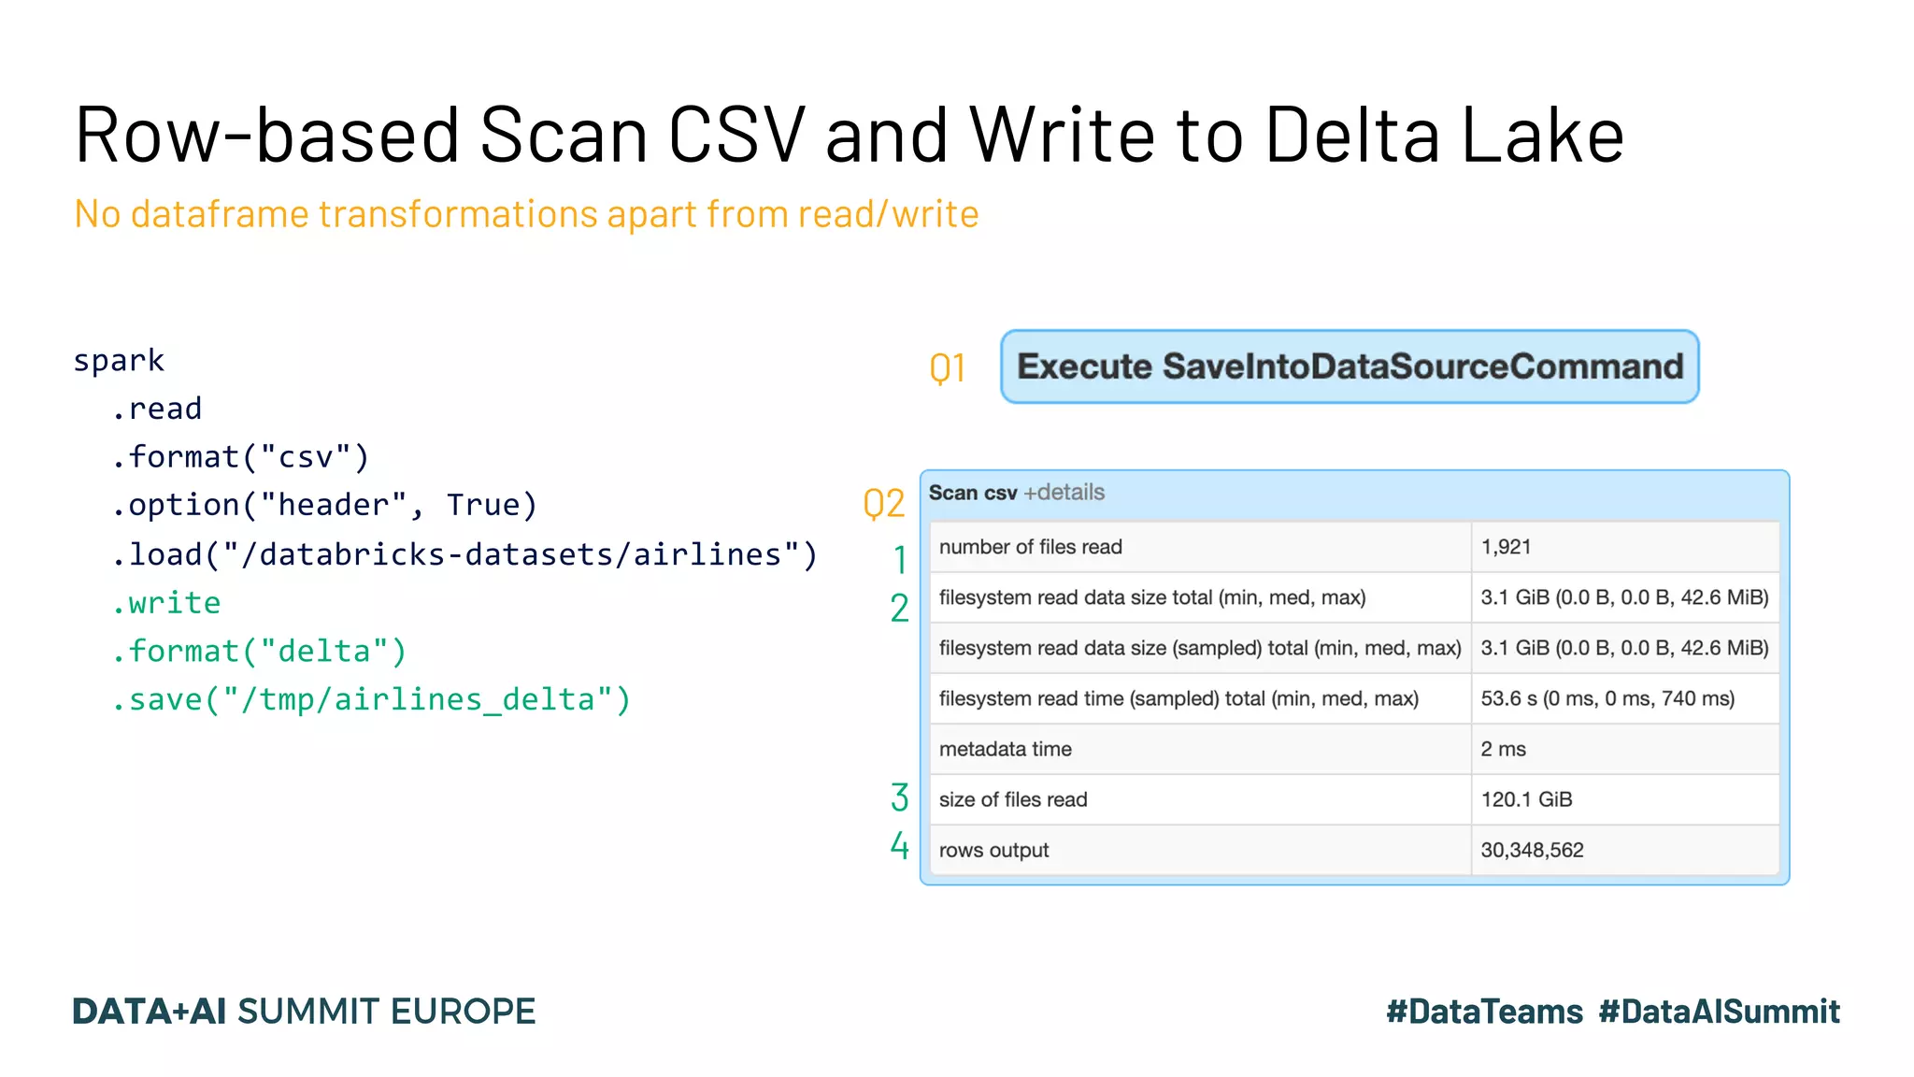Click the Q2 label
Image resolution: width=1914 pixels, height=1077 pixels.
pos(883,504)
